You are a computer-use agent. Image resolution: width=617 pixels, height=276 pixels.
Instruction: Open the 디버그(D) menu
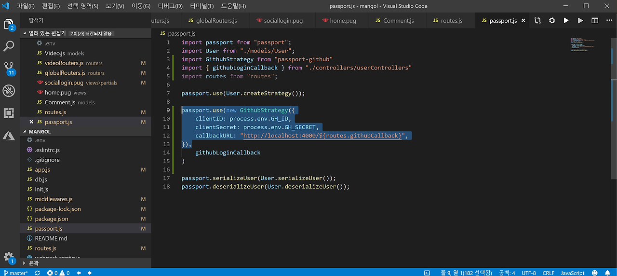pos(170,6)
